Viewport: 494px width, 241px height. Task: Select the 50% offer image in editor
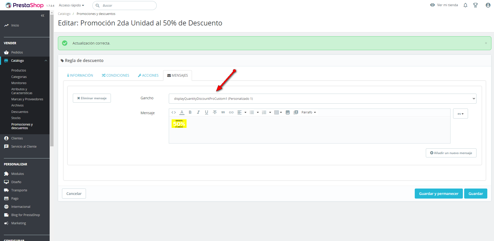[179, 124]
